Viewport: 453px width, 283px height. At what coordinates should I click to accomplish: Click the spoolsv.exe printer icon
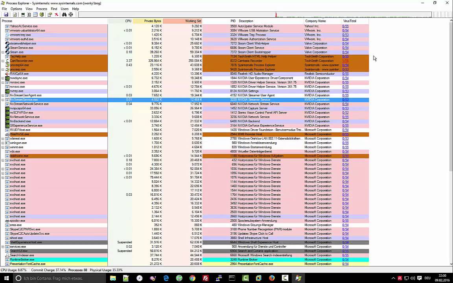(7, 221)
